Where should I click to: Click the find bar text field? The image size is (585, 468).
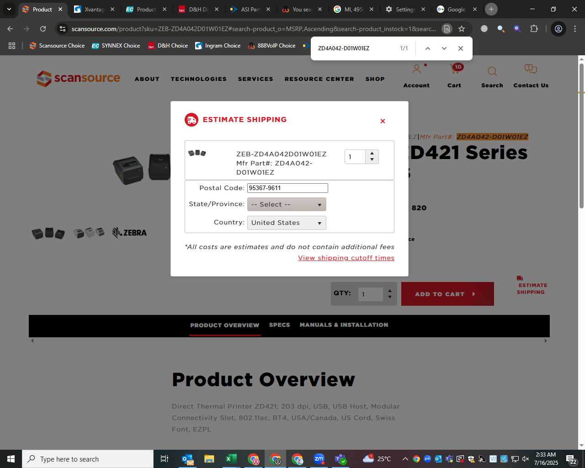click(354, 48)
